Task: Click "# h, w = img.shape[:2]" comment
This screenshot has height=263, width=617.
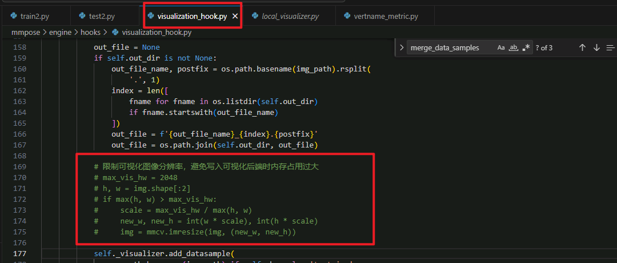Action: (142, 189)
